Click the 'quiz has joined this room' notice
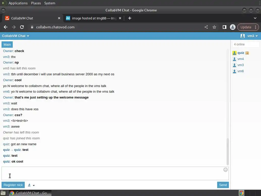The height and width of the screenshot is (196, 261). (21, 138)
